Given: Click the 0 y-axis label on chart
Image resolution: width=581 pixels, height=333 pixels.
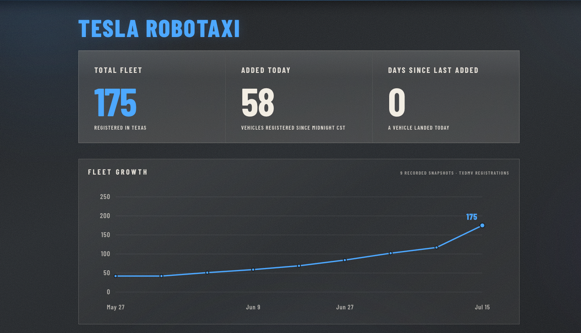Looking at the screenshot, I should (108, 292).
